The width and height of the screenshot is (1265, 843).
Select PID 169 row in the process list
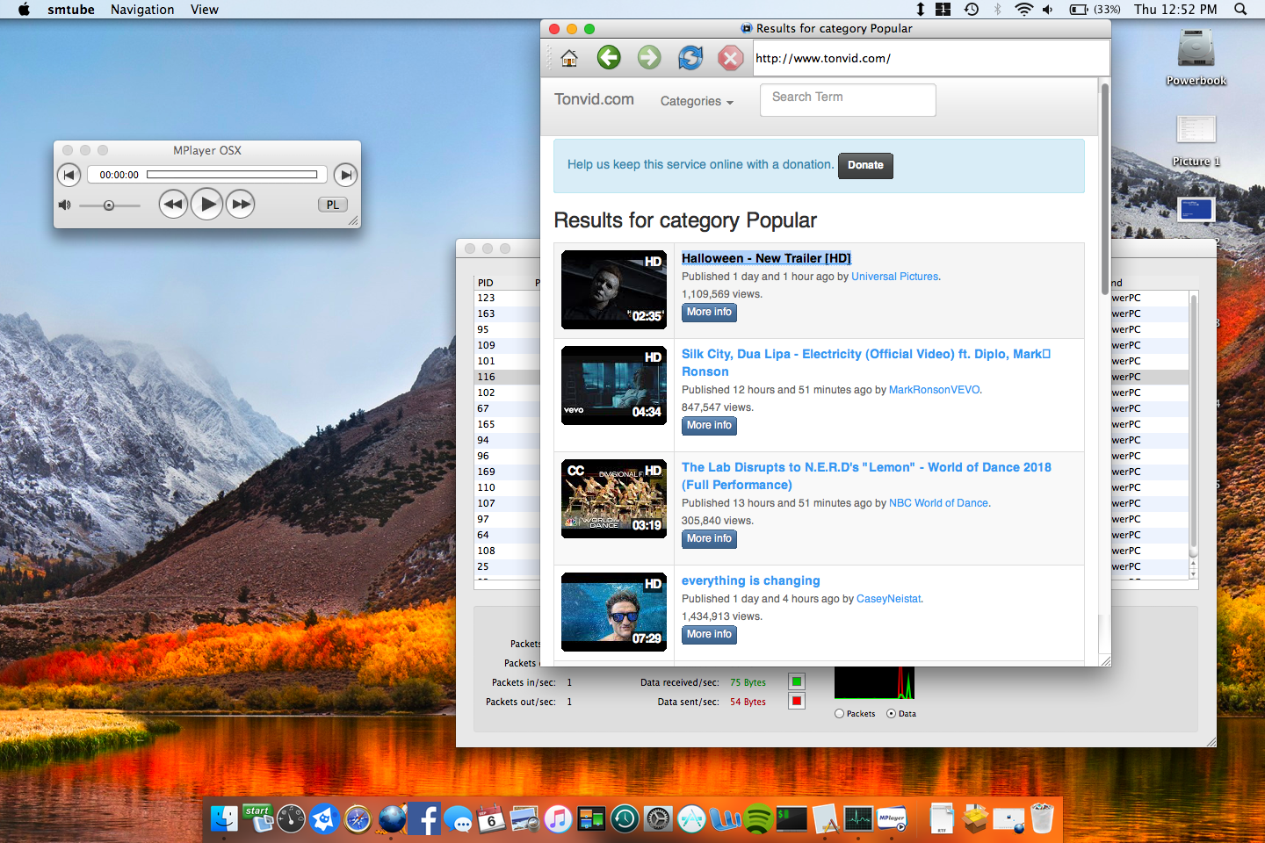pyautogui.click(x=508, y=472)
